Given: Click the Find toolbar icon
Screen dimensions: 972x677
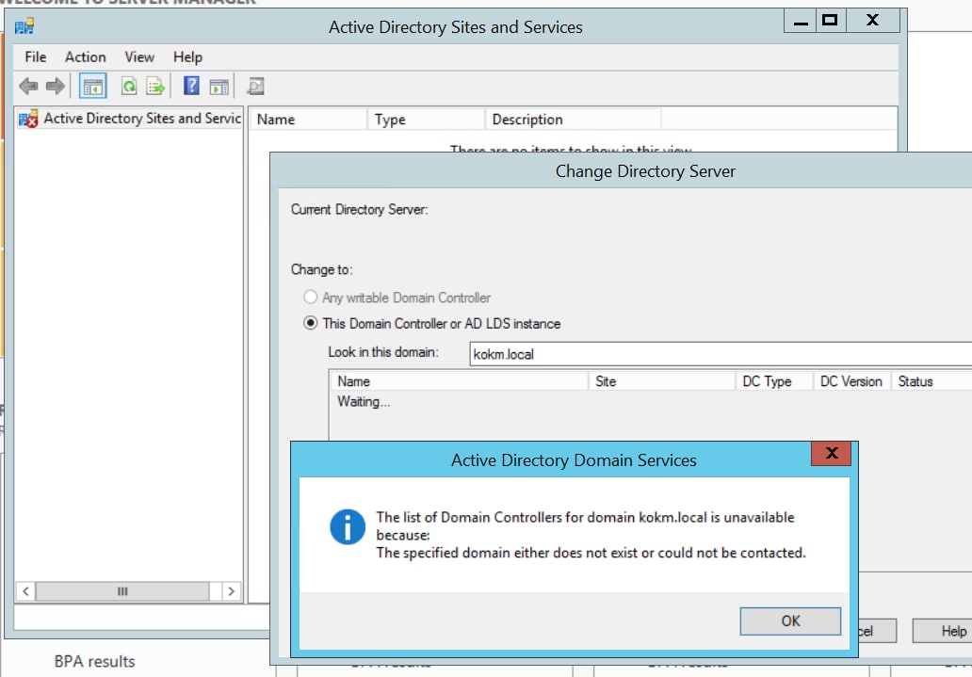Looking at the screenshot, I should click(x=255, y=87).
